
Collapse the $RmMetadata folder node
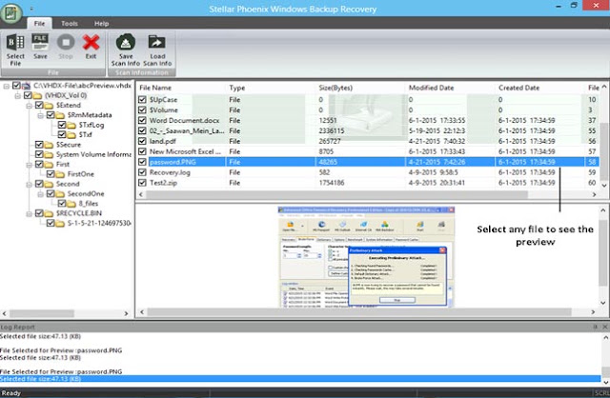click(40, 115)
